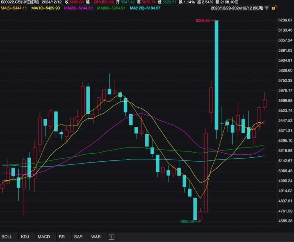Click the MA(60)=5264.91 label
The width and height of the screenshot is (294, 242).
pyautogui.click(x=111, y=8)
